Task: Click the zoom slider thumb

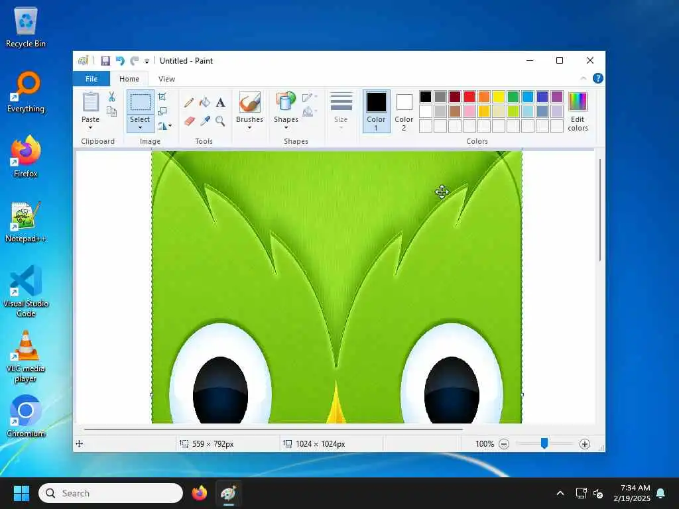Action: (x=544, y=443)
